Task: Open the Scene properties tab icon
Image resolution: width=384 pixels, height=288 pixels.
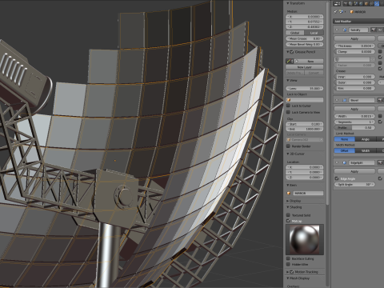Action: [356, 4]
